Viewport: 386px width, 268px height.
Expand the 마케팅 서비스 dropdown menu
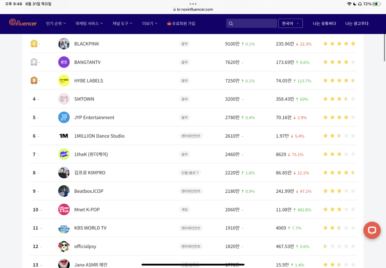coord(89,23)
